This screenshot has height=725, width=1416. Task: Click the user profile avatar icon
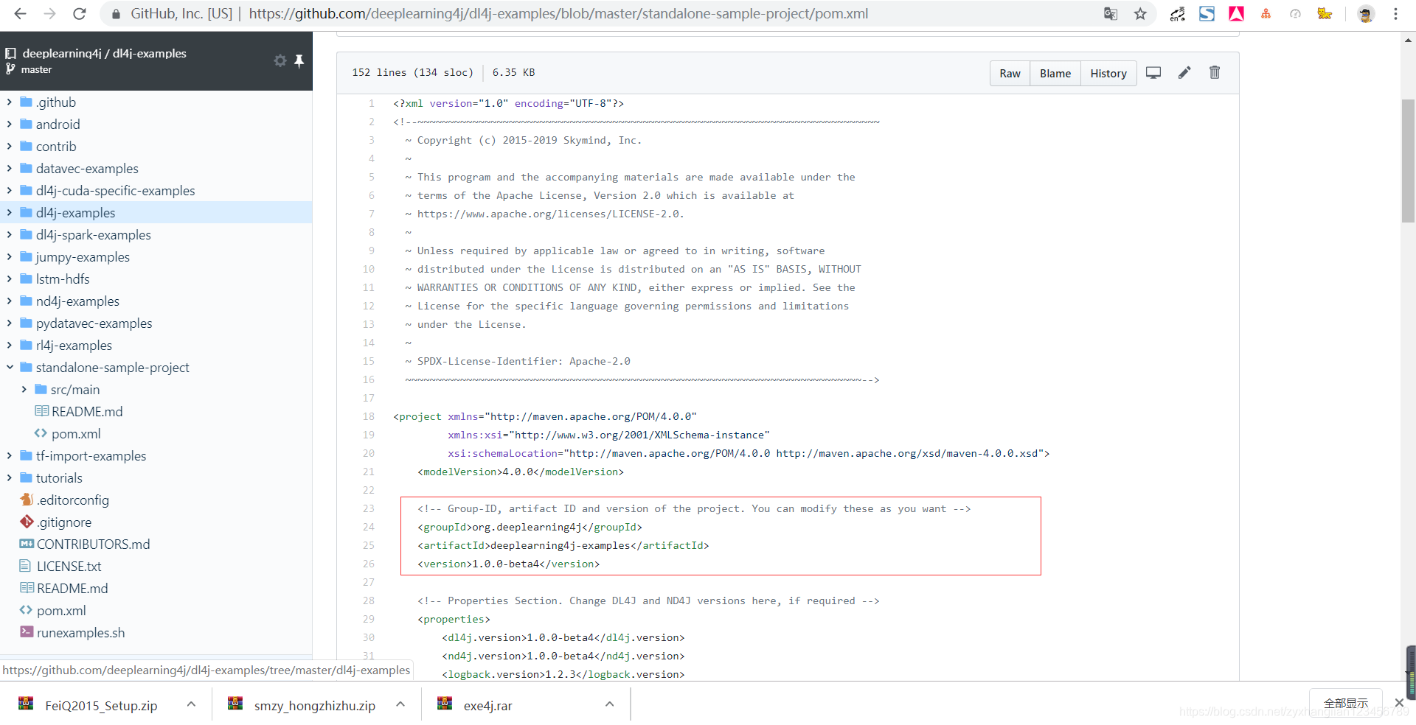[x=1366, y=14]
